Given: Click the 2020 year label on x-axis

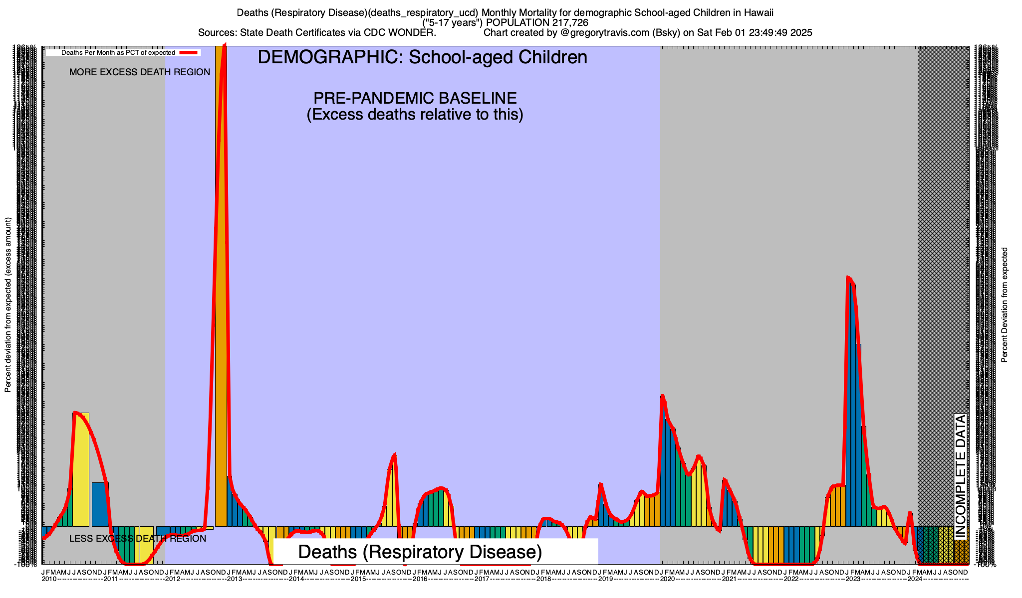Looking at the screenshot, I should [667, 579].
